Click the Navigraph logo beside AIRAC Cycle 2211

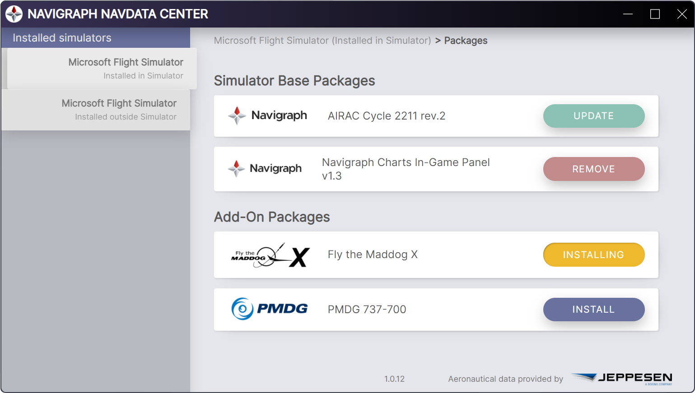(267, 116)
